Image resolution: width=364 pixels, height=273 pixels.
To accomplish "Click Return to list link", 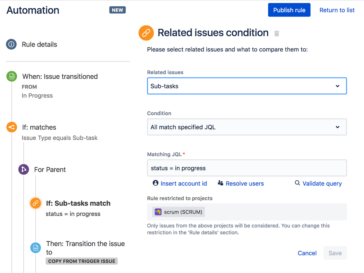I will pyautogui.click(x=337, y=10).
